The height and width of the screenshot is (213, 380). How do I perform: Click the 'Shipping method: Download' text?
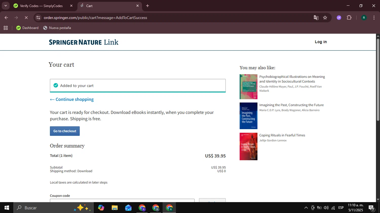point(71,171)
